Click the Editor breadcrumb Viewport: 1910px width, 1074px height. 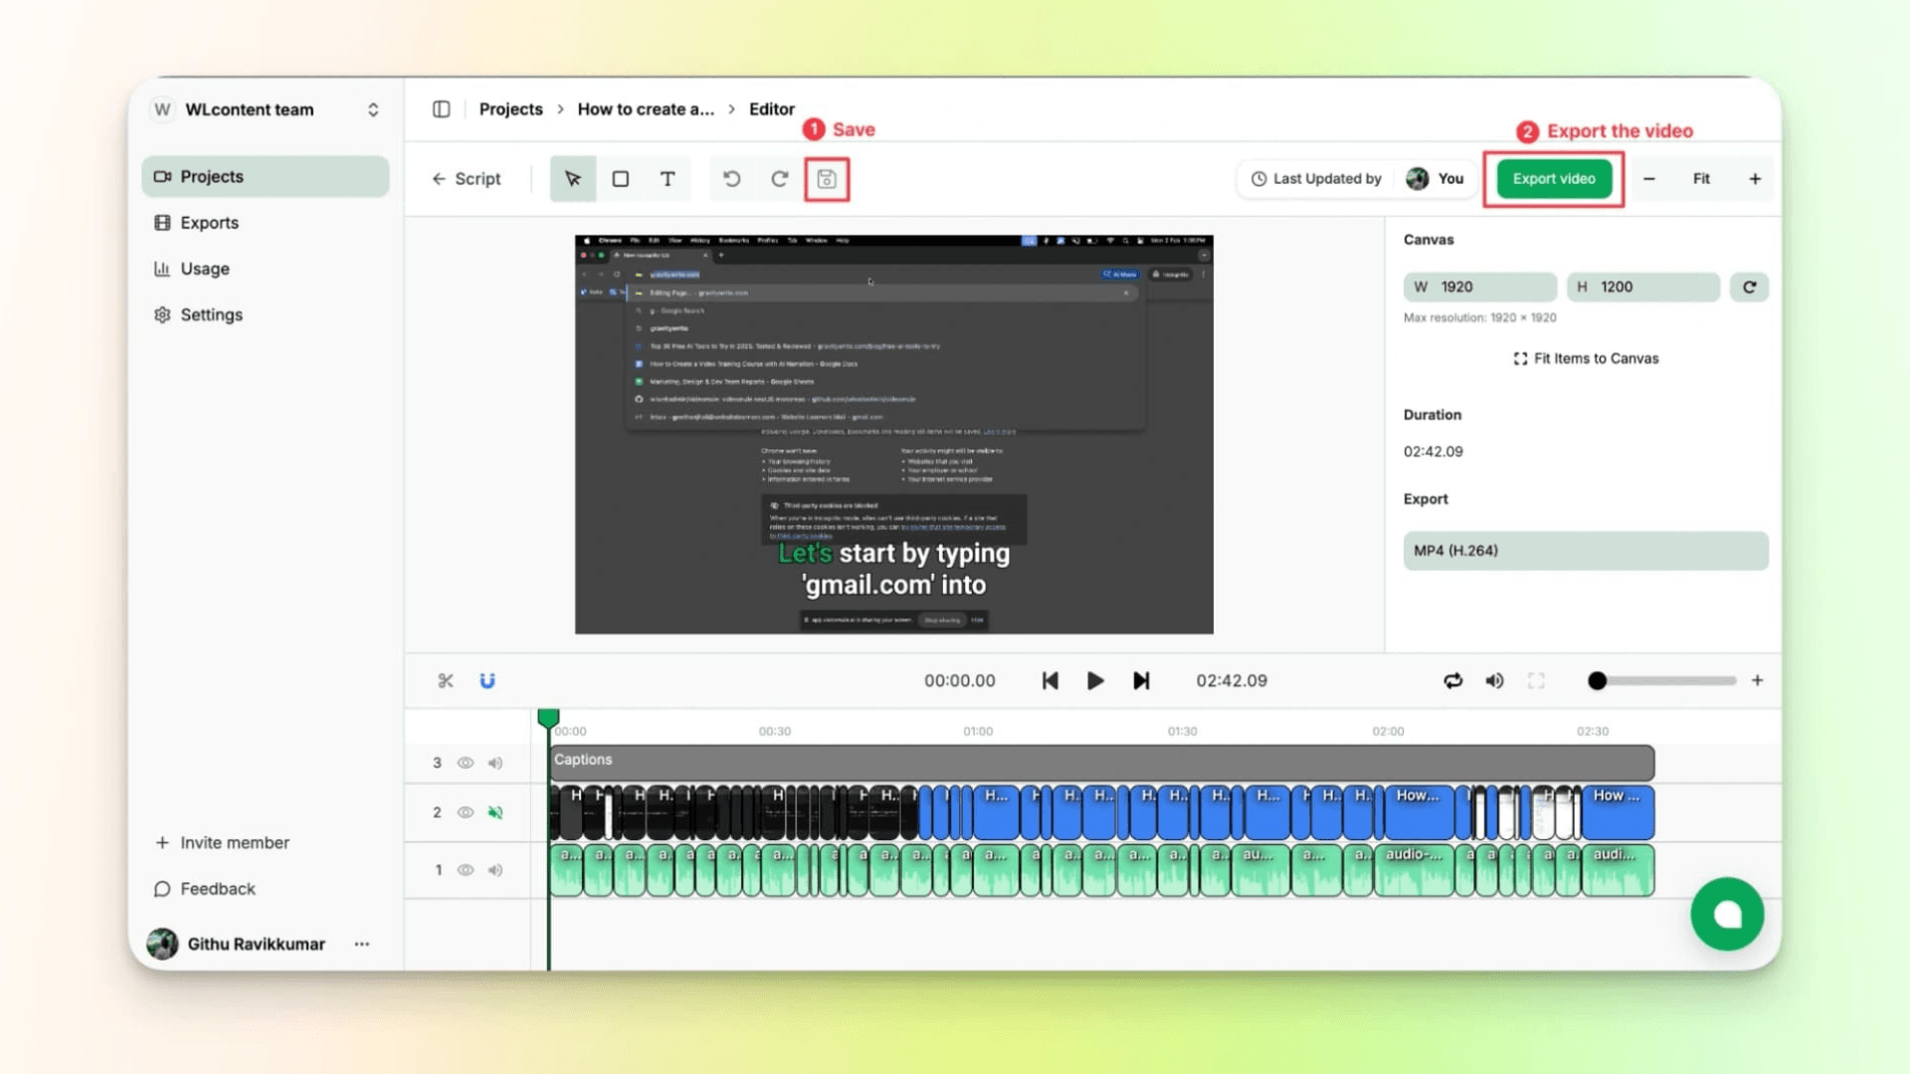[x=772, y=109]
